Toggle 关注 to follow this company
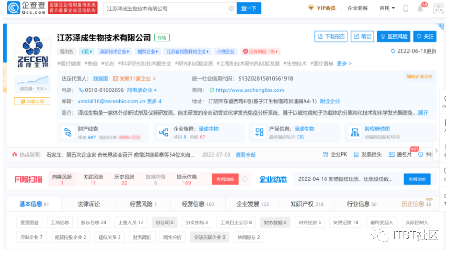The image size is (453, 255). click(x=425, y=37)
